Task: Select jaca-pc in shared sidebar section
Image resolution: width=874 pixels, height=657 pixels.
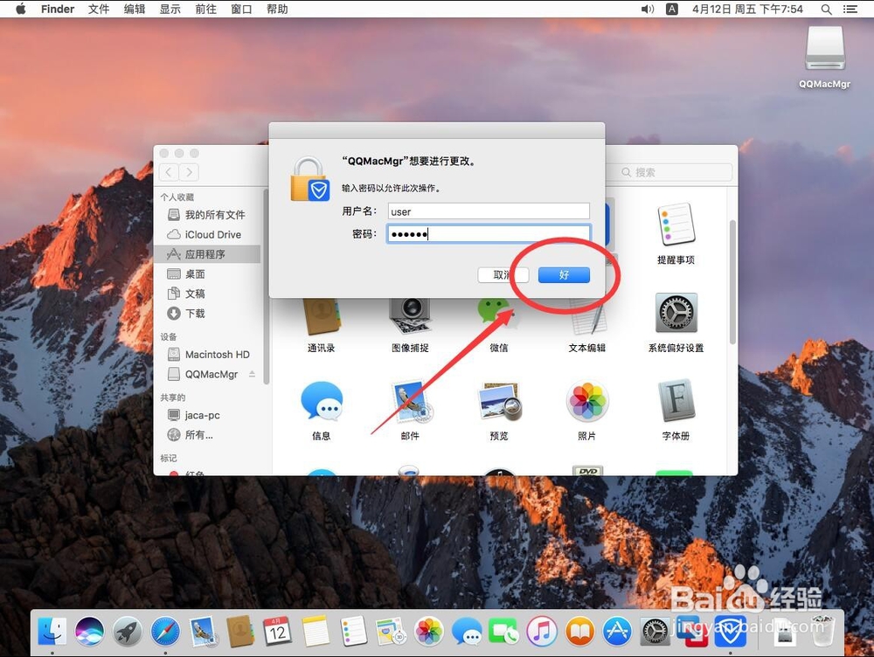Action: [207, 415]
